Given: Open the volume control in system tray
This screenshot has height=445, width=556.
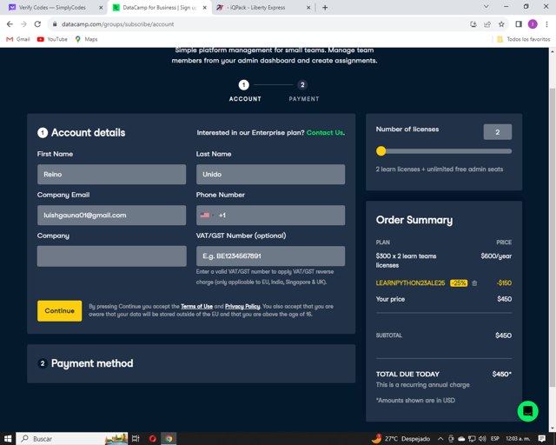Looking at the screenshot, I should (x=482, y=439).
